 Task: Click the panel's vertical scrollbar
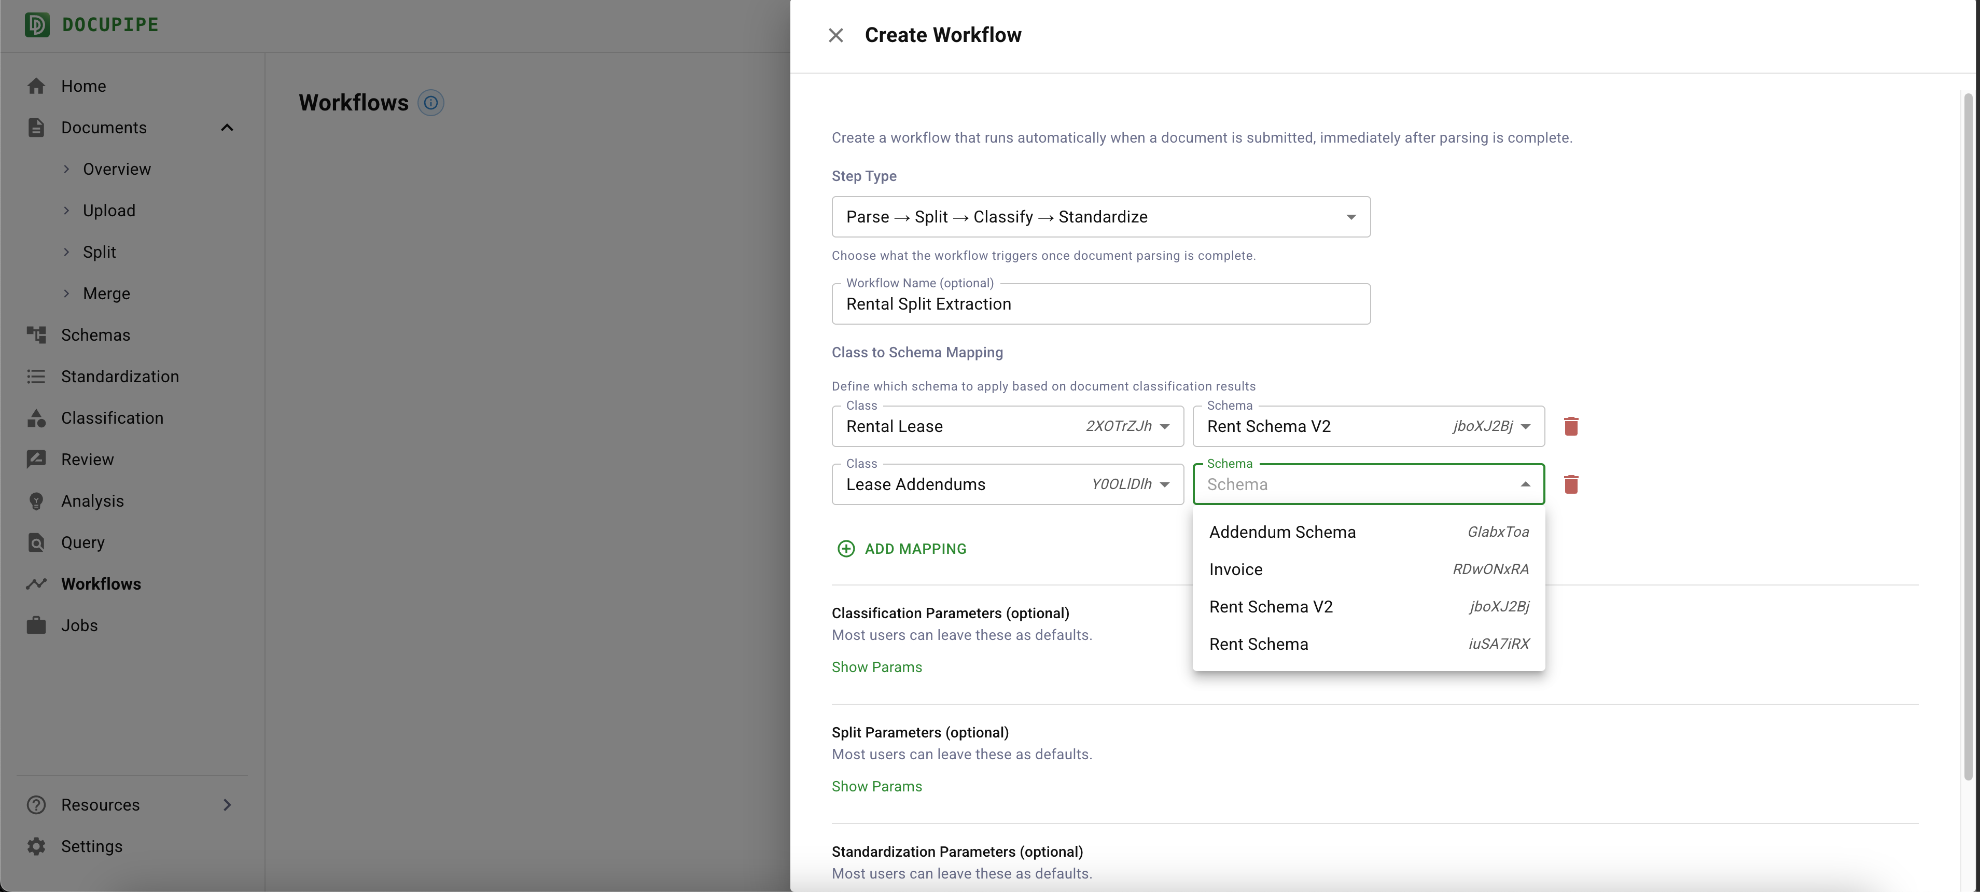(1968, 430)
